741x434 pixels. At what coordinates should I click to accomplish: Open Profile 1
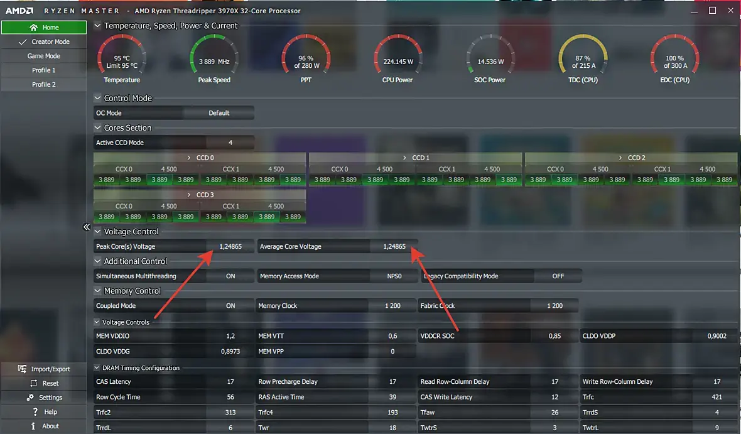(x=44, y=70)
